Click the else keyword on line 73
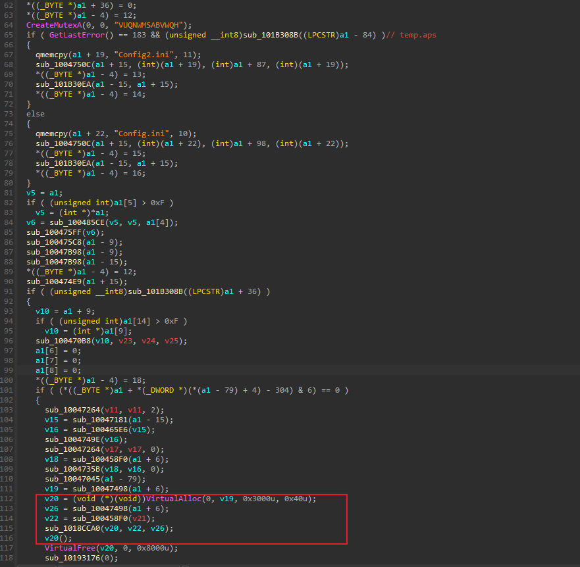Screen dimensions: 580x567 pyautogui.click(x=36, y=114)
